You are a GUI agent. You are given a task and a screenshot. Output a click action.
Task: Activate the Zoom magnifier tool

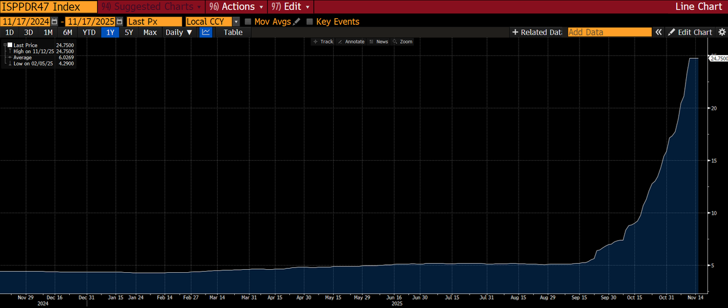[402, 42]
